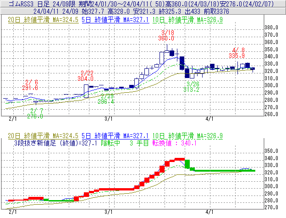Click the upper chart's 20日 終値平滑 MA=324.5 label
Image resolution: width=286 pixels, height=218 pixels.
(x=43, y=20)
